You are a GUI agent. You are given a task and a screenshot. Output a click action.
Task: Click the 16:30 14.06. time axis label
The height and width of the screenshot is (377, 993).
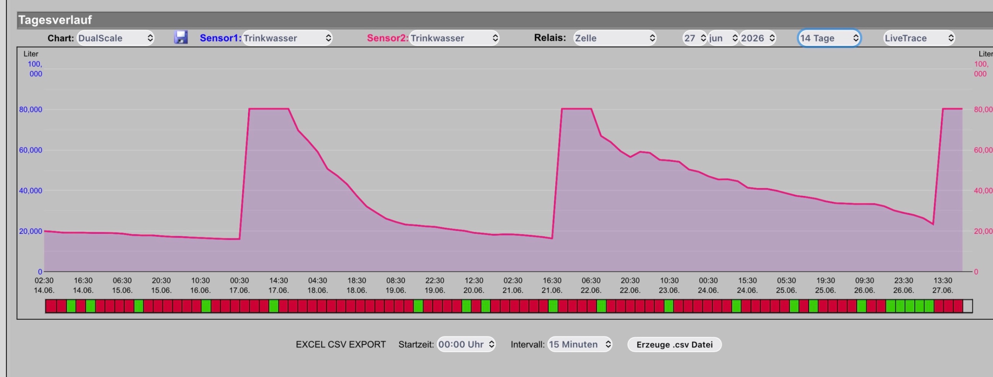click(83, 285)
